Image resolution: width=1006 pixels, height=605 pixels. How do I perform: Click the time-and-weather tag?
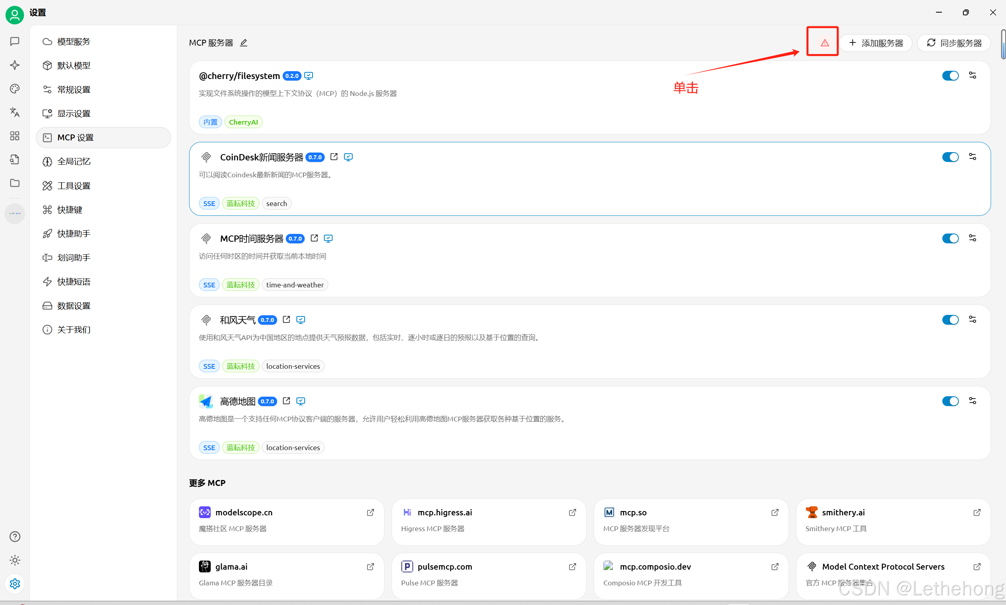pyautogui.click(x=295, y=285)
